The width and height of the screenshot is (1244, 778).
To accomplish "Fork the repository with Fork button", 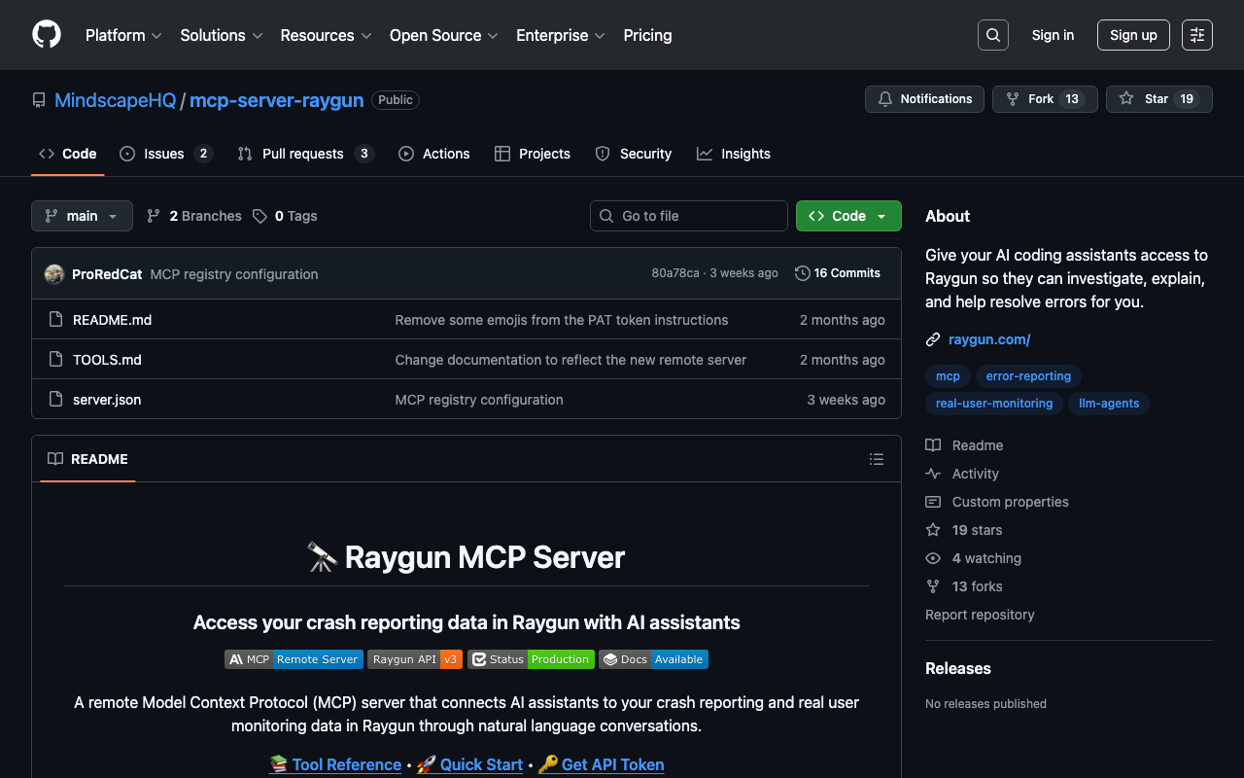I will [x=1044, y=99].
